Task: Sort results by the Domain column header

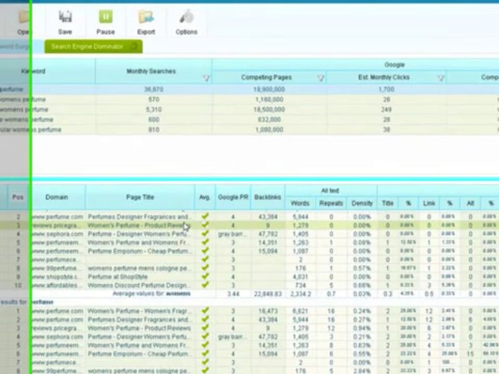Action: tap(57, 197)
